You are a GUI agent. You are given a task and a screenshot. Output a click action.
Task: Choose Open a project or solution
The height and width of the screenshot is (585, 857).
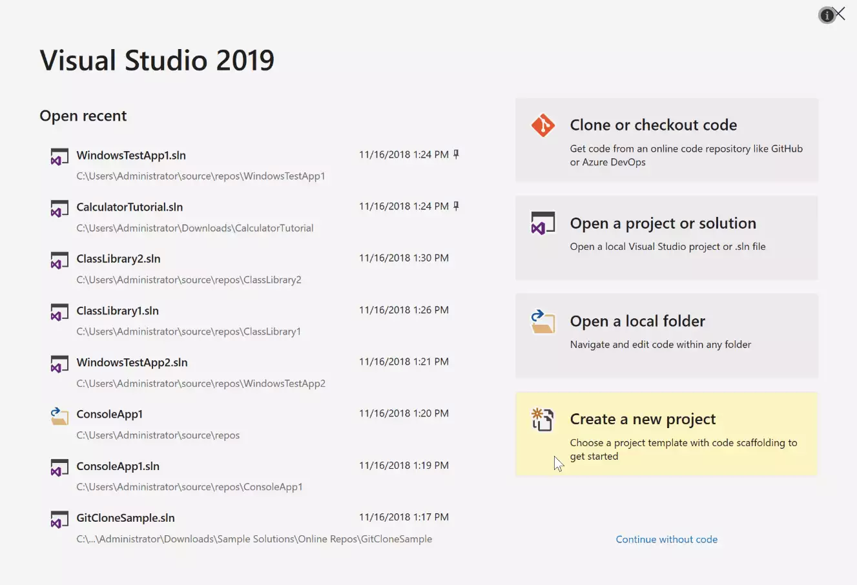666,238
